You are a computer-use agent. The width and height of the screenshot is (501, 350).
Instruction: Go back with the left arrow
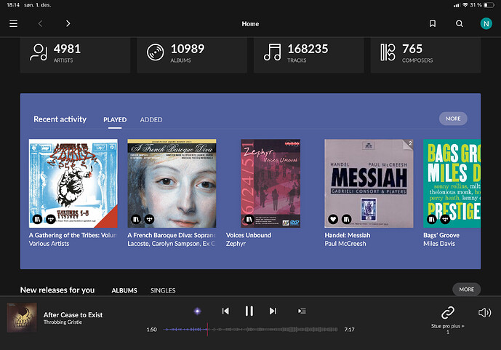coord(40,24)
